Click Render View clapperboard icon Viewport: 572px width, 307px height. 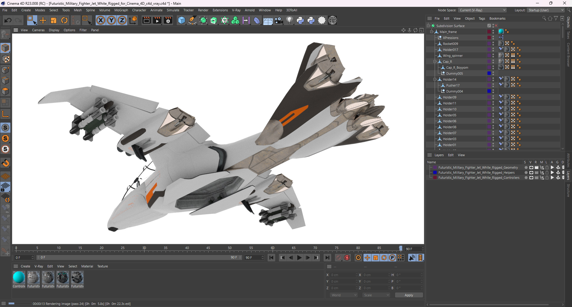point(146,20)
